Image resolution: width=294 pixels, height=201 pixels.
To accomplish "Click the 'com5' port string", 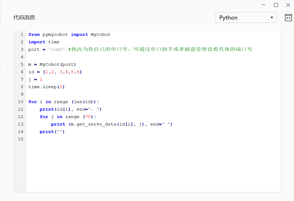I will (57, 49).
